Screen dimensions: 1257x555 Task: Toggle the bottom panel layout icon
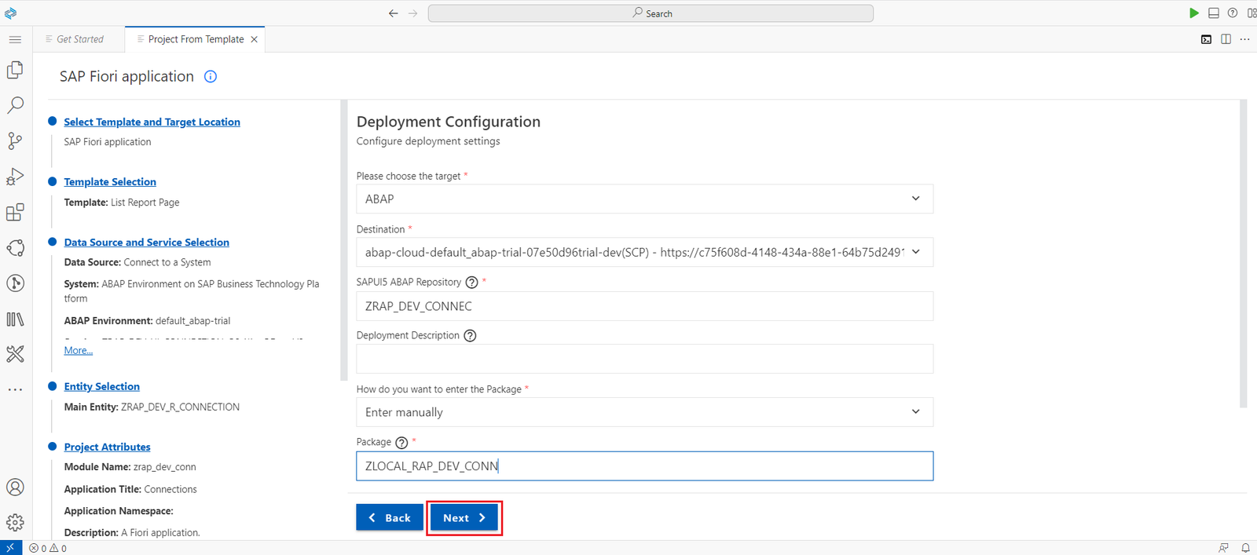point(1214,13)
